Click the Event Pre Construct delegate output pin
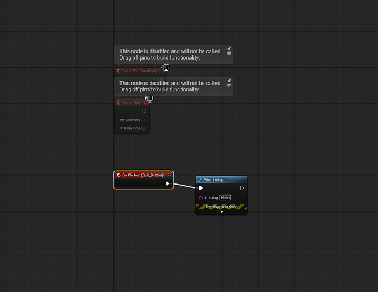Viewport: 378px width, 292px height. pos(162,71)
